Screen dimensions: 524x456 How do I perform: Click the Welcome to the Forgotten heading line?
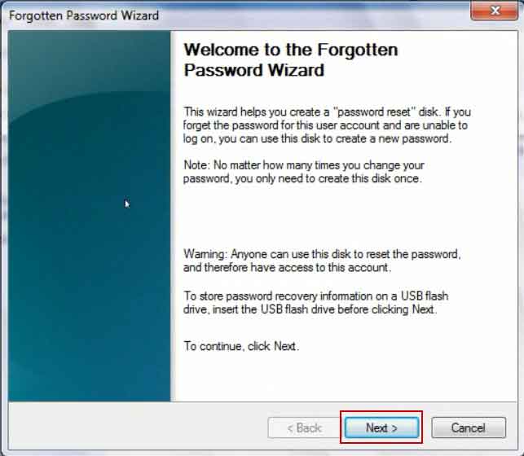(x=291, y=50)
